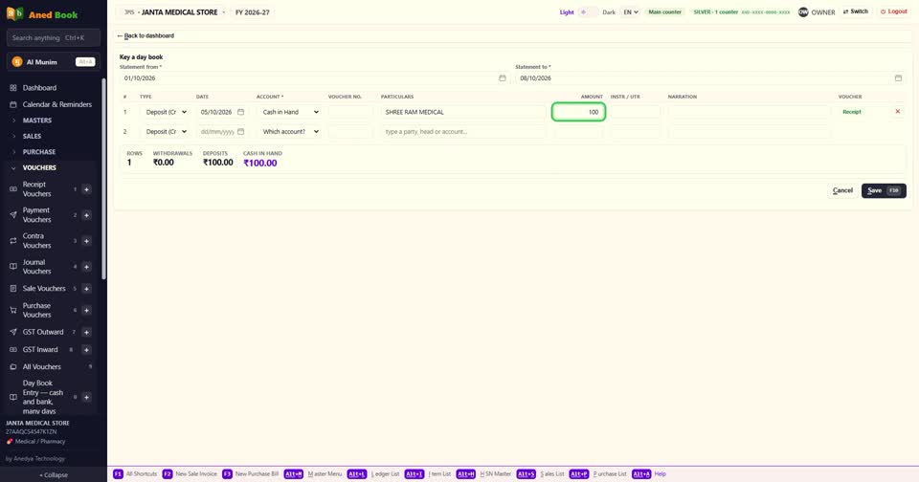The width and height of the screenshot is (919, 482).
Task: Click the Purchase Vouchers cart icon
Action: [12, 310]
